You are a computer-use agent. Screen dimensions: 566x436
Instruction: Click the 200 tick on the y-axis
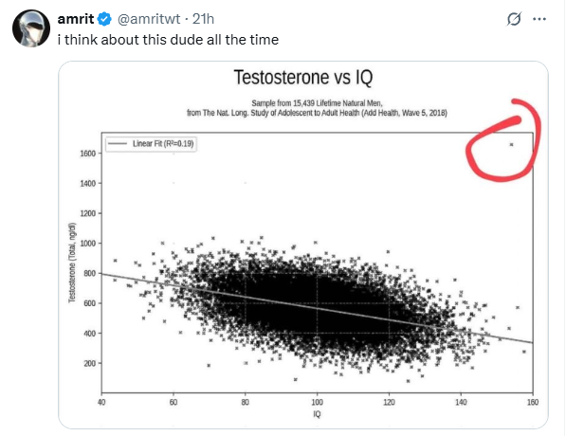(x=89, y=363)
